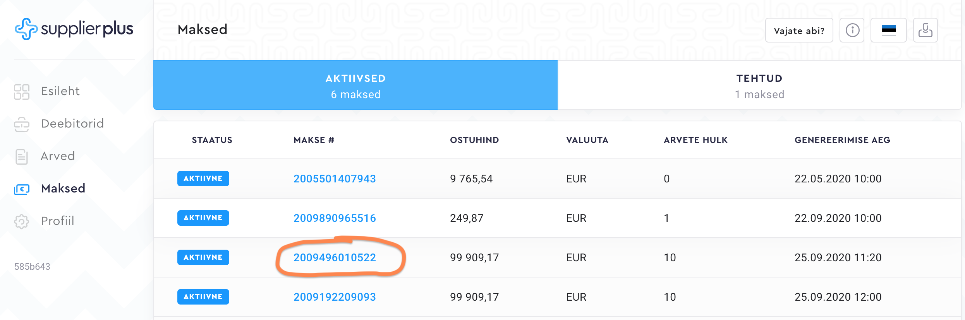Viewport: 965px width, 320px height.
Task: Click the Genereerimise aeg column header
Action: click(x=842, y=140)
